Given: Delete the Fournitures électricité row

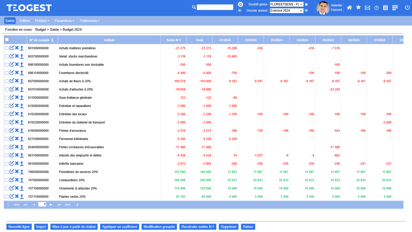Looking at the screenshot, I should [x=17, y=73].
